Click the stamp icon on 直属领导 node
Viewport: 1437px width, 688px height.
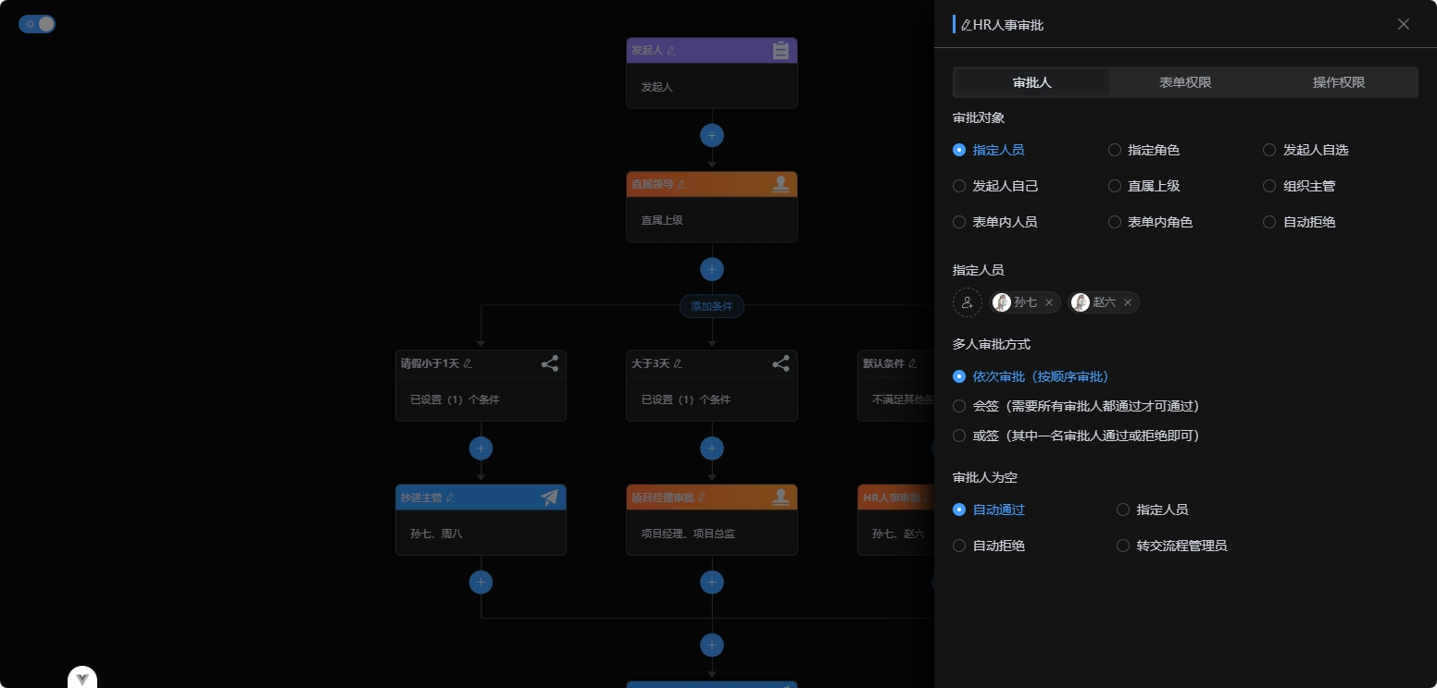pos(781,184)
